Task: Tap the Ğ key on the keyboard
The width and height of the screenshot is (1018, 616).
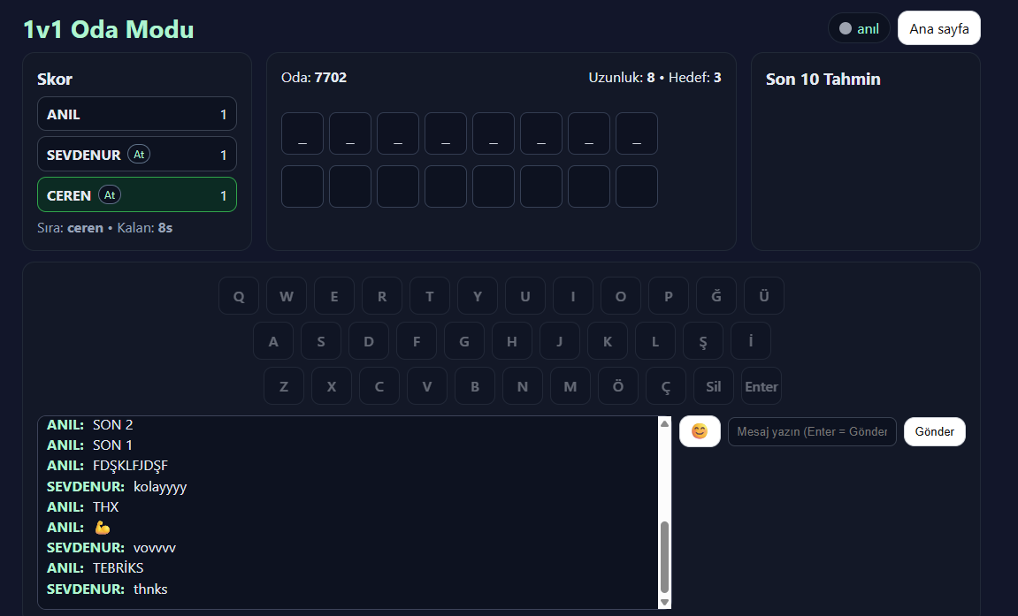Action: [716, 296]
